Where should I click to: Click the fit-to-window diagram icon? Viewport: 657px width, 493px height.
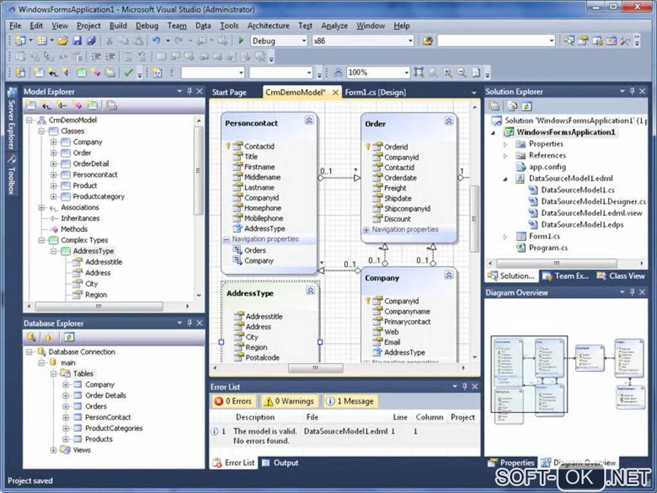click(x=419, y=73)
